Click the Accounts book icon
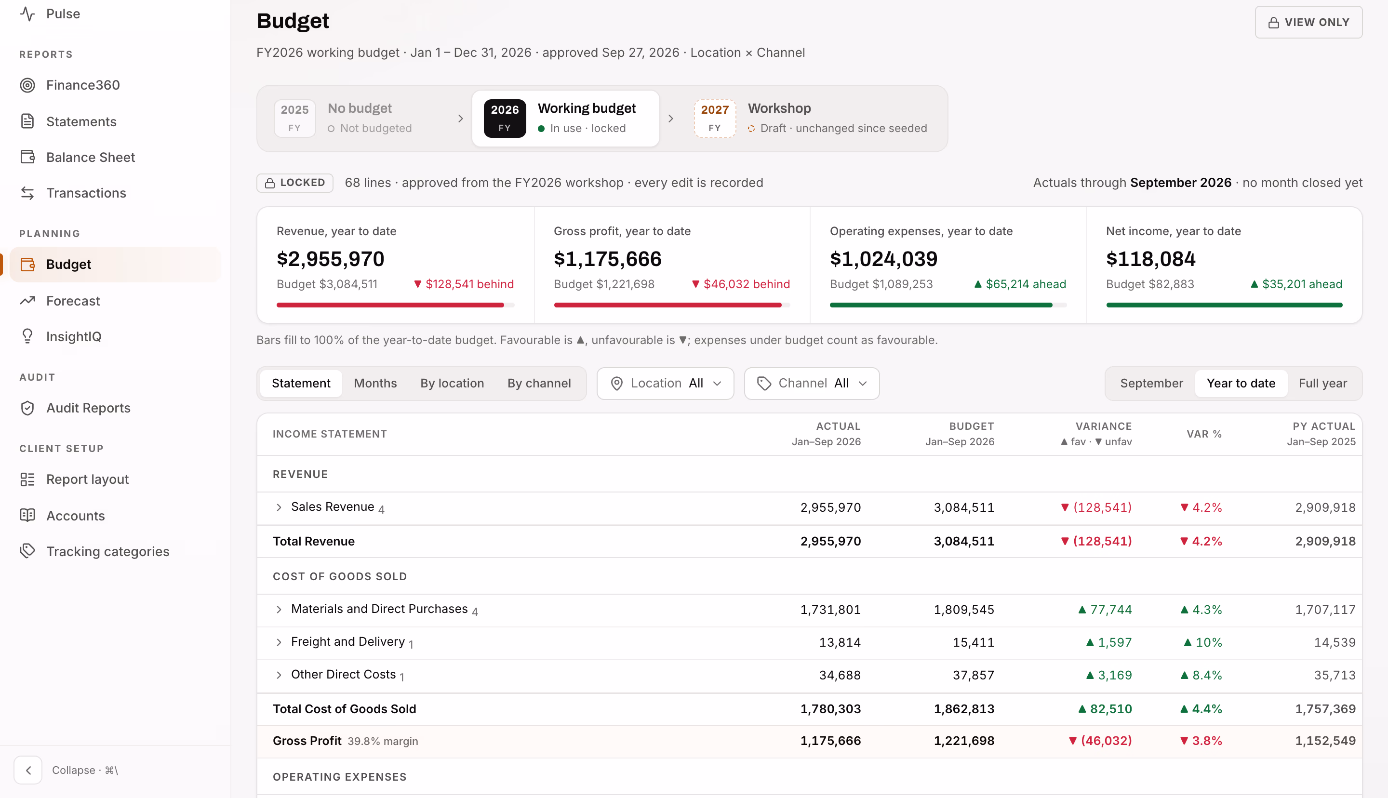The width and height of the screenshot is (1388, 798). [27, 515]
